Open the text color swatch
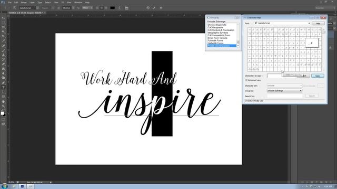 click(112, 8)
